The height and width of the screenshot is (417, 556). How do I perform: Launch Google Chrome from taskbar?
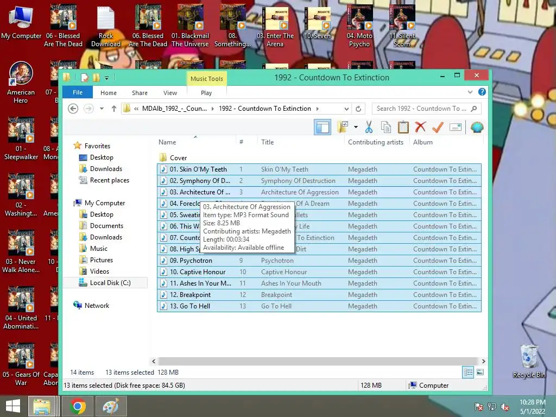(x=78, y=406)
